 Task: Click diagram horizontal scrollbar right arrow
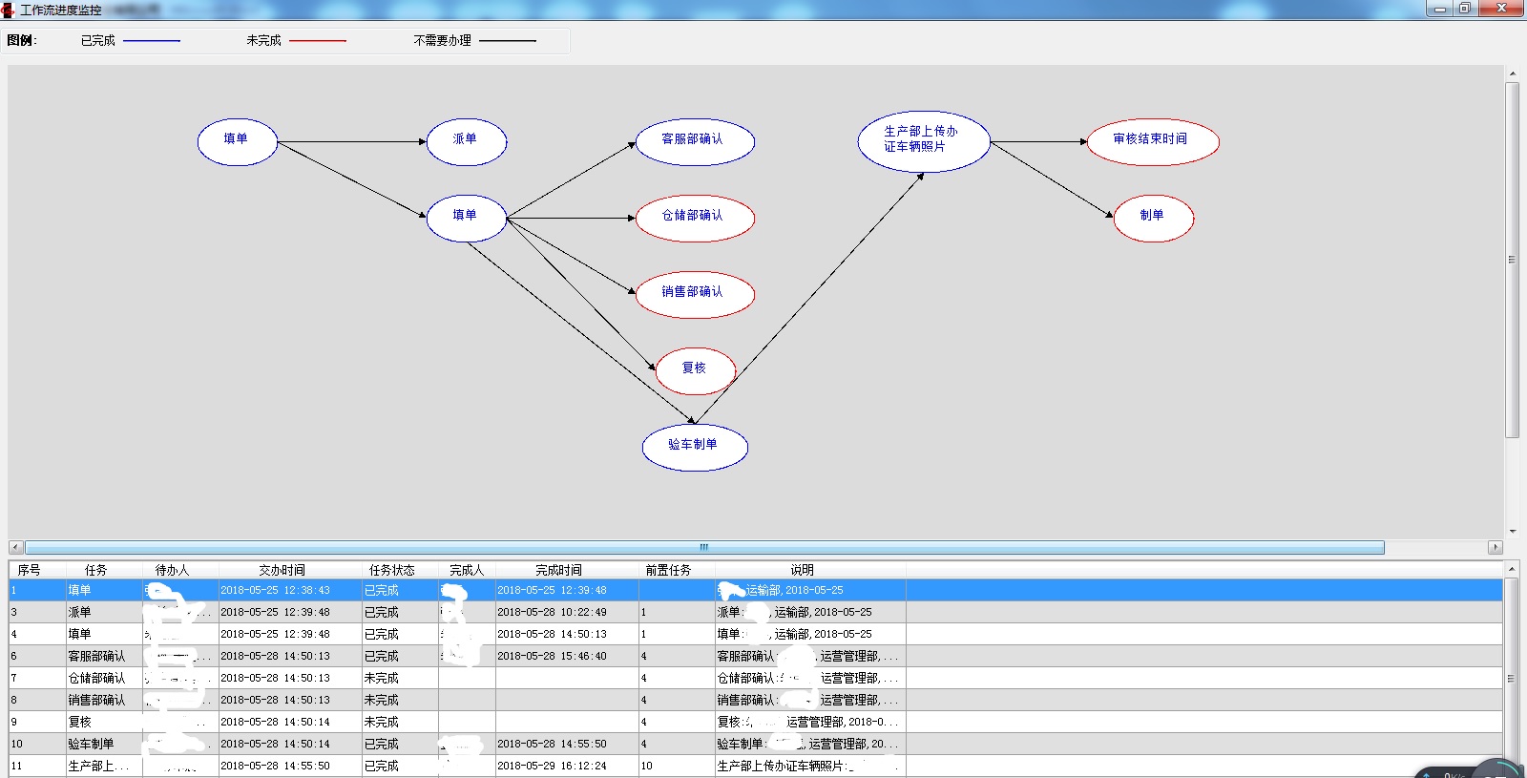tap(1495, 547)
